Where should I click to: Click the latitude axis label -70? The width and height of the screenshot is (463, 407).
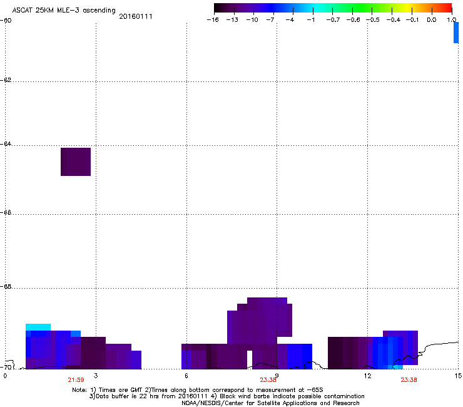pos(6,368)
